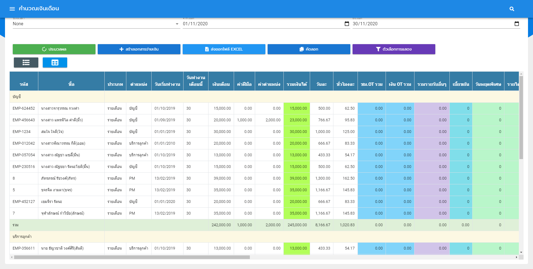Switch to grid table view layout

point(55,62)
